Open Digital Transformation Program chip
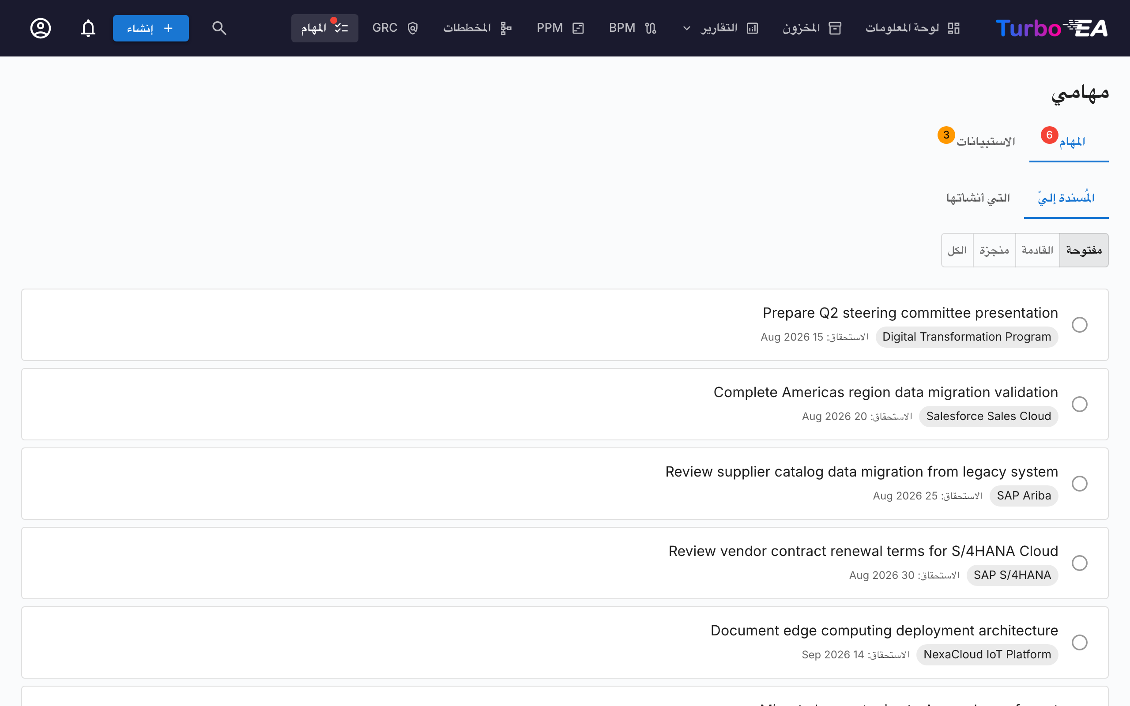The image size is (1130, 706). (967, 337)
